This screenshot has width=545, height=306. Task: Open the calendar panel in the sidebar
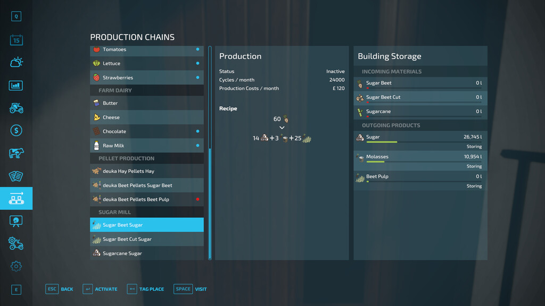pos(16,39)
